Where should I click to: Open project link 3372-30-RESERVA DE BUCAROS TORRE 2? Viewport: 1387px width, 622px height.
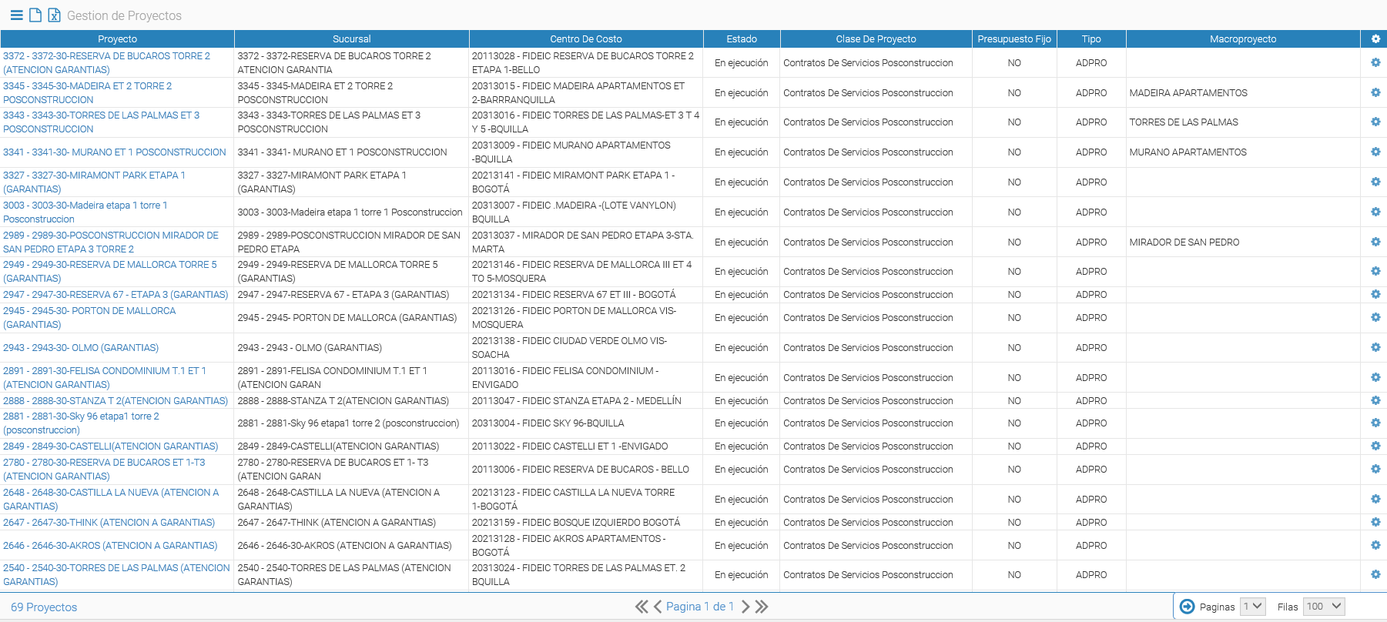(x=106, y=62)
